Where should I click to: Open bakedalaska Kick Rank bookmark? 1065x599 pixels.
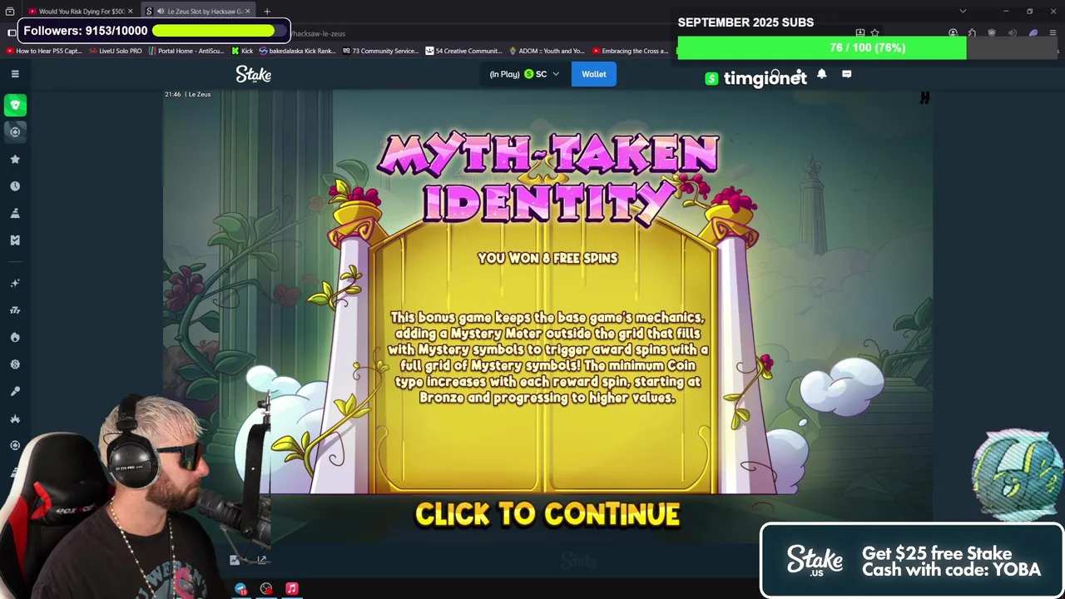pyautogui.click(x=297, y=51)
